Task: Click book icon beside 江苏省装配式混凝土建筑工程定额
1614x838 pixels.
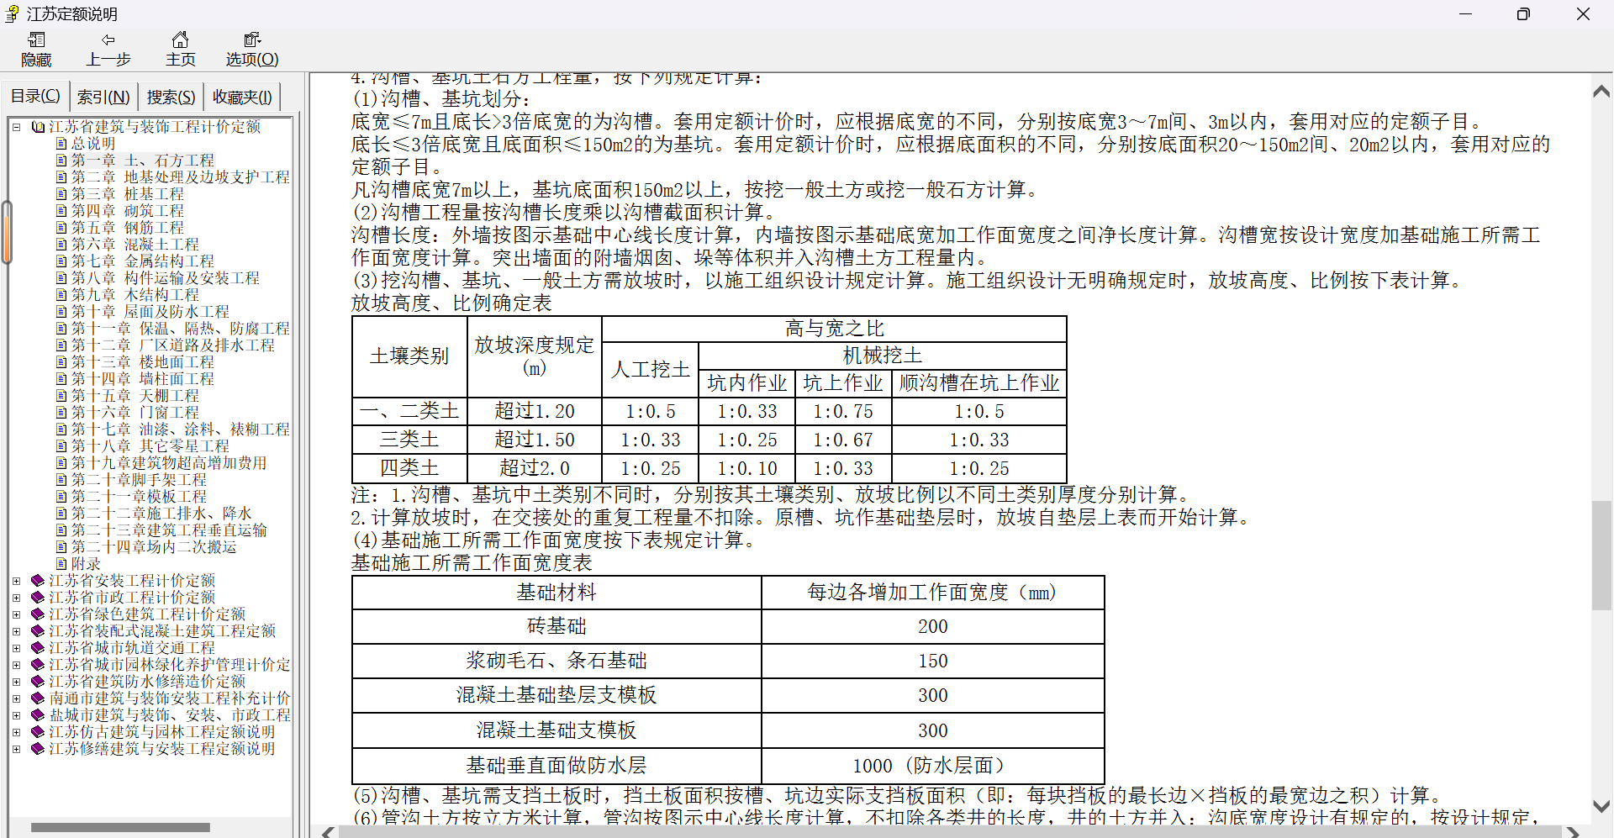Action: [x=38, y=631]
